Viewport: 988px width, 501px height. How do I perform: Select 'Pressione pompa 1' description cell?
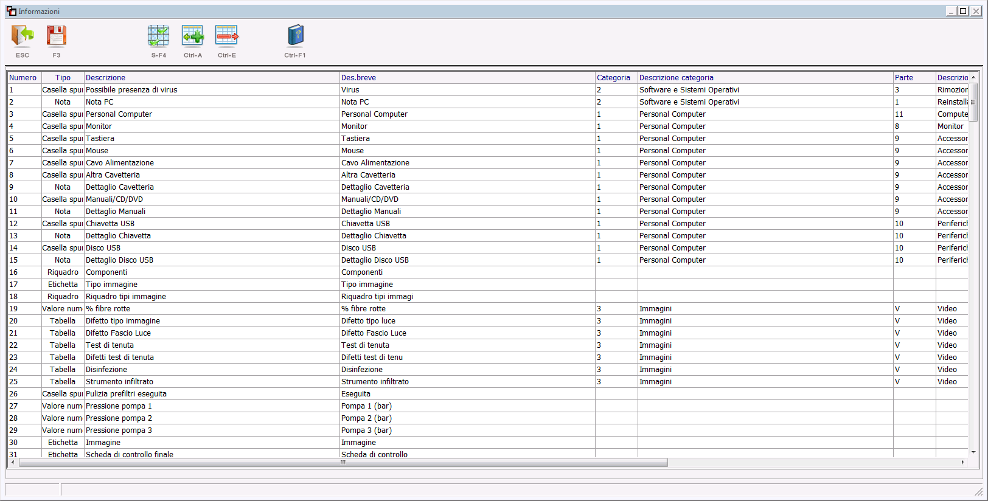212,406
